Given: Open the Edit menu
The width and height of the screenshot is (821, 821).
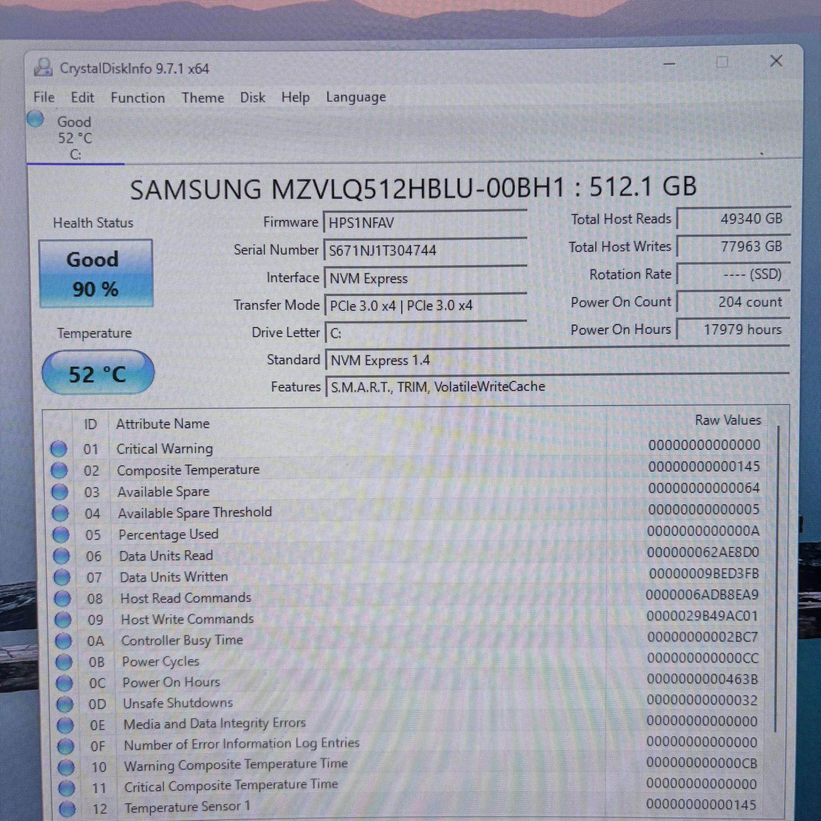Looking at the screenshot, I should [83, 98].
